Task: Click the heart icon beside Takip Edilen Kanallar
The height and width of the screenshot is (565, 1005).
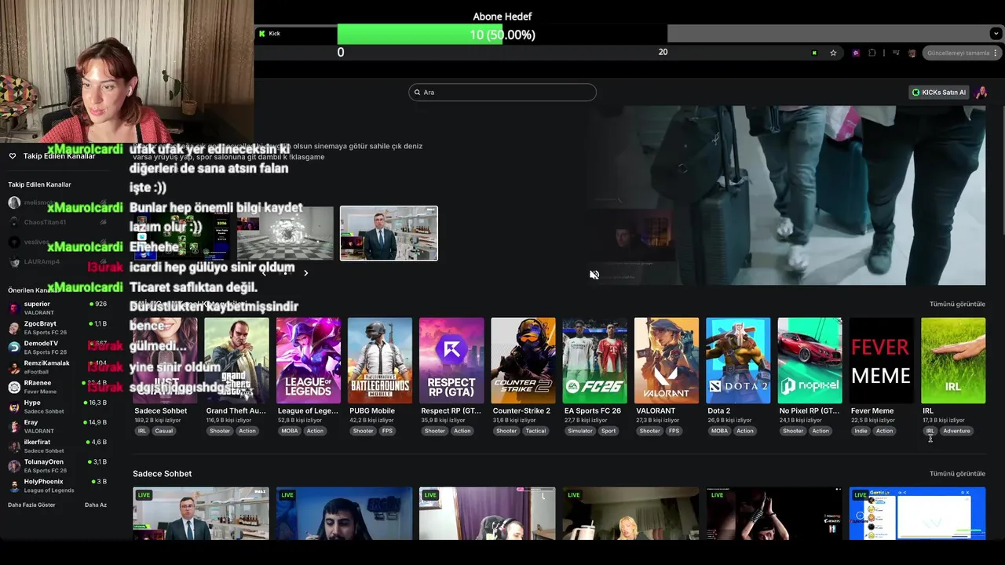Action: click(x=13, y=156)
